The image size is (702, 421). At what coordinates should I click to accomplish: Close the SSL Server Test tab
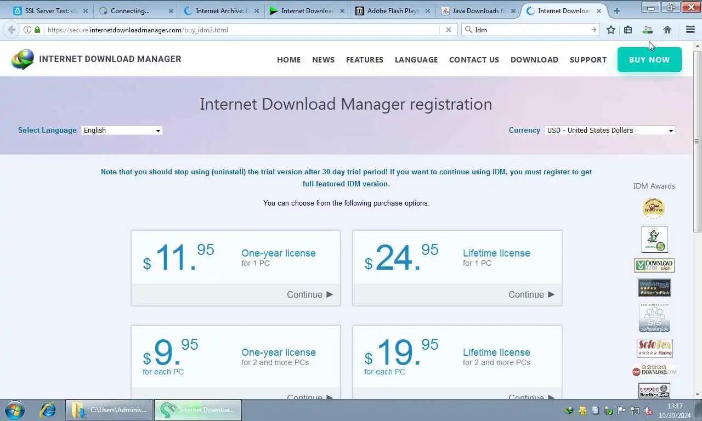[86, 10]
